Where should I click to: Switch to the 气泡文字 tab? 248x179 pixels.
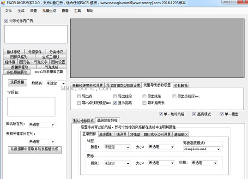tap(41, 62)
